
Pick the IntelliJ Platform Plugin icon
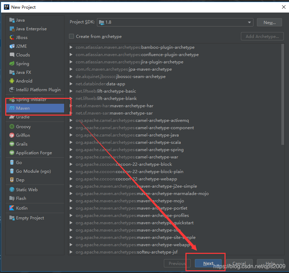[x=12, y=89]
